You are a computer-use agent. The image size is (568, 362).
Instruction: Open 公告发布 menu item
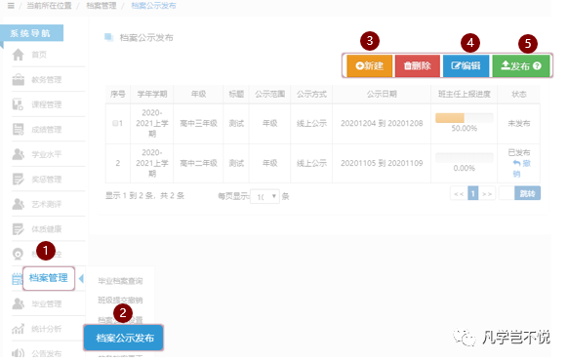click(47, 353)
